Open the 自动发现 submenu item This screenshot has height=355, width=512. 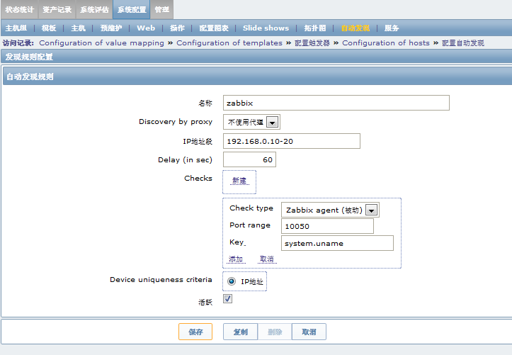coord(355,28)
